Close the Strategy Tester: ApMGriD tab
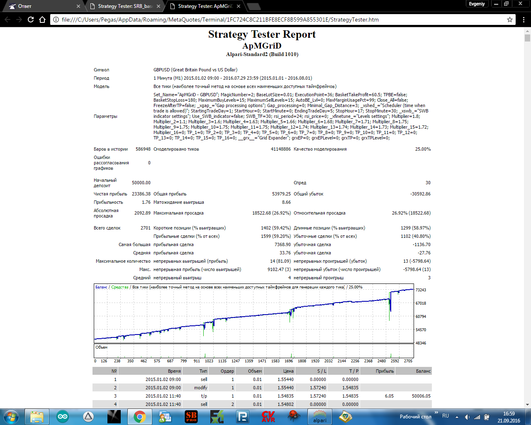Screen dimensions: 531x425 pos(238,6)
